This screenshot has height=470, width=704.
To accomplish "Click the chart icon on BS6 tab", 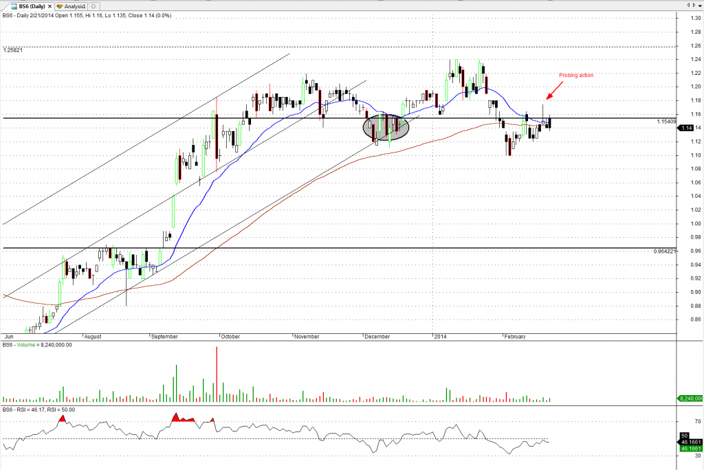I will (13, 5).
